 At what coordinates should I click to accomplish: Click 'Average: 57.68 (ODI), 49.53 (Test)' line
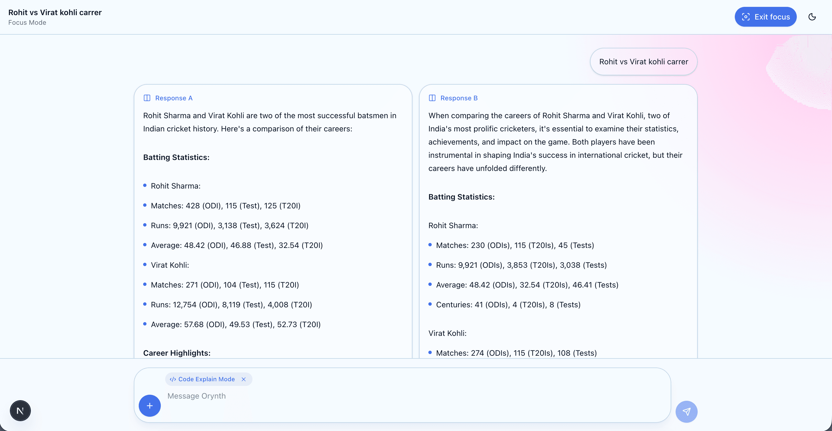point(236,324)
